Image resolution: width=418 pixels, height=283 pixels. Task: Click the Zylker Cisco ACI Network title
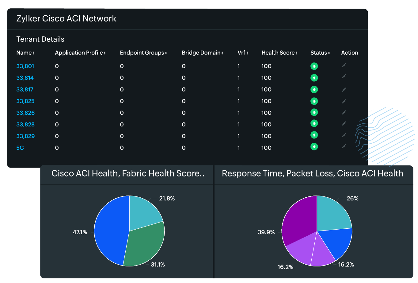point(66,18)
